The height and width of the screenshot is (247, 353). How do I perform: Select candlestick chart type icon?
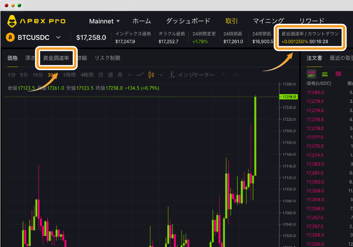tap(151, 75)
